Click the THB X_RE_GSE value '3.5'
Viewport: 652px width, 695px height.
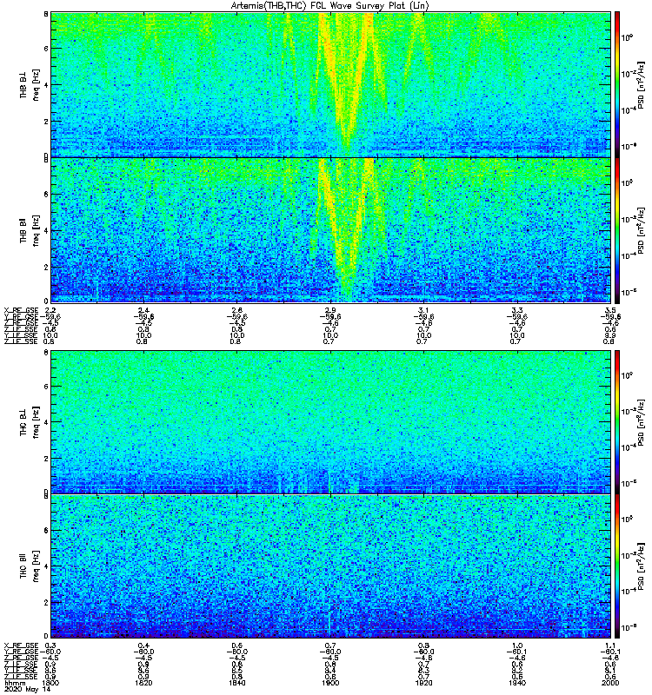[610, 310]
